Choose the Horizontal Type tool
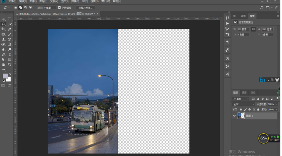 point(10,55)
